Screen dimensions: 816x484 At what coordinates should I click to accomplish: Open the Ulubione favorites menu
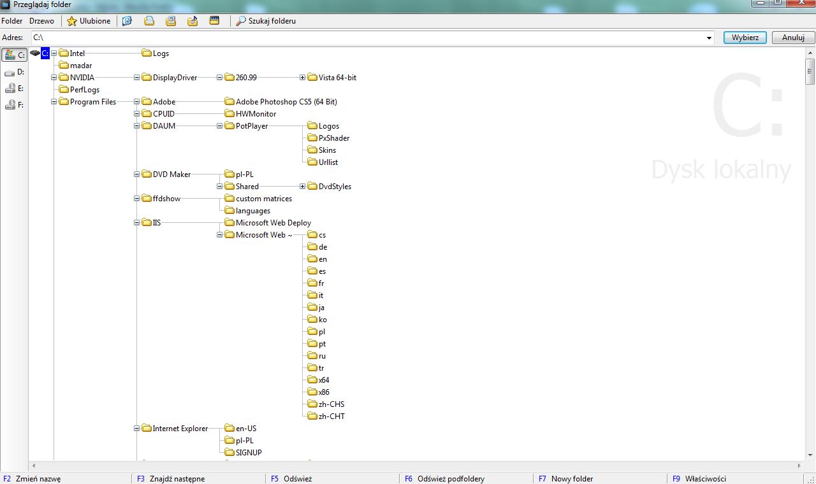pos(89,21)
